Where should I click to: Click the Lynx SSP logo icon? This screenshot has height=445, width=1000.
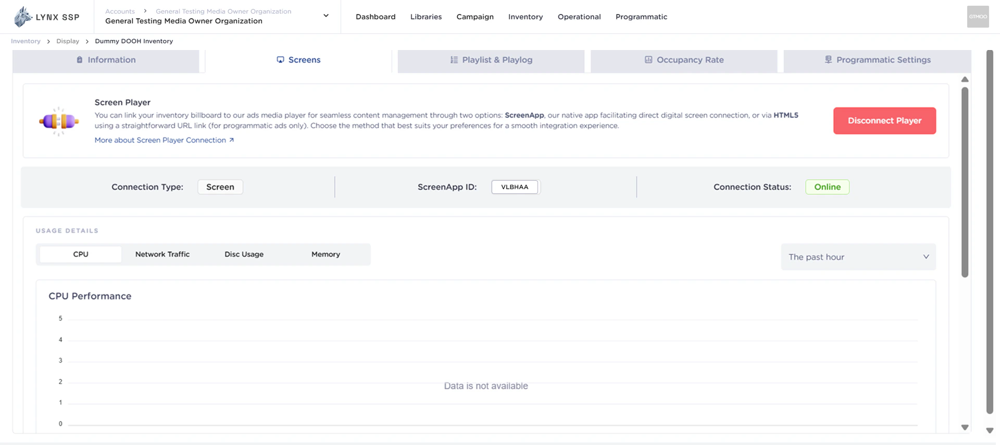click(22, 17)
